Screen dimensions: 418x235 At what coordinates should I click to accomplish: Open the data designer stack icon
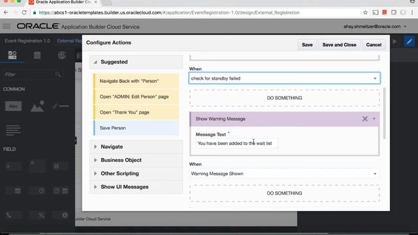[37, 55]
